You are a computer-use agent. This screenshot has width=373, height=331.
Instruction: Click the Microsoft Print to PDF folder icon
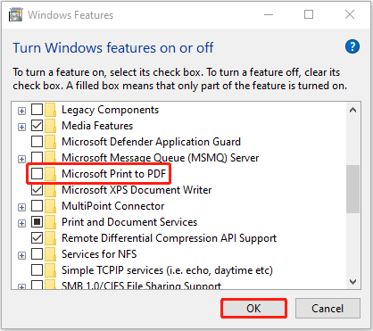point(50,174)
